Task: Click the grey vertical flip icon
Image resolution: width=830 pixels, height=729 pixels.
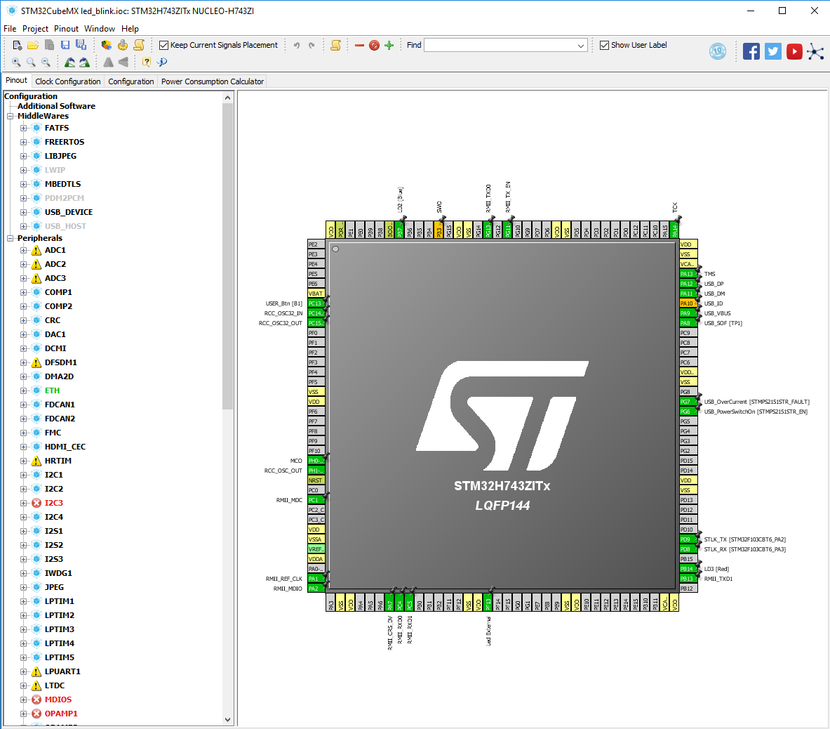Action: [x=123, y=63]
